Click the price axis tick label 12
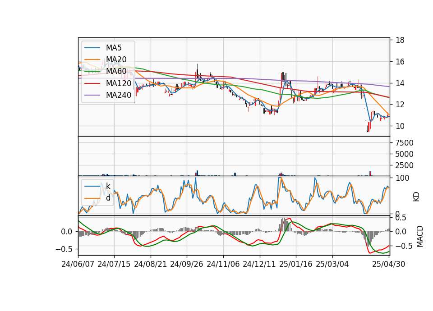Image resolution: width=433 pixels, height=311 pixels. click(x=400, y=105)
